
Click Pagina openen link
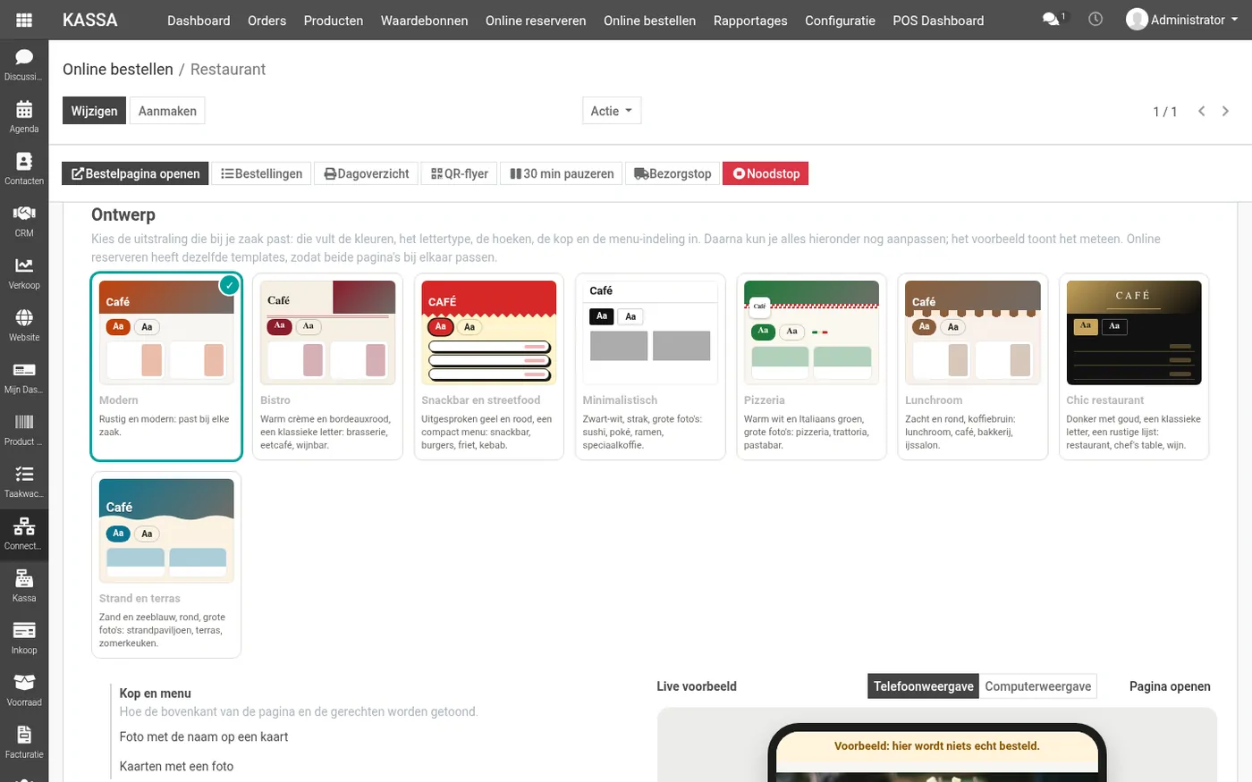(x=1170, y=686)
